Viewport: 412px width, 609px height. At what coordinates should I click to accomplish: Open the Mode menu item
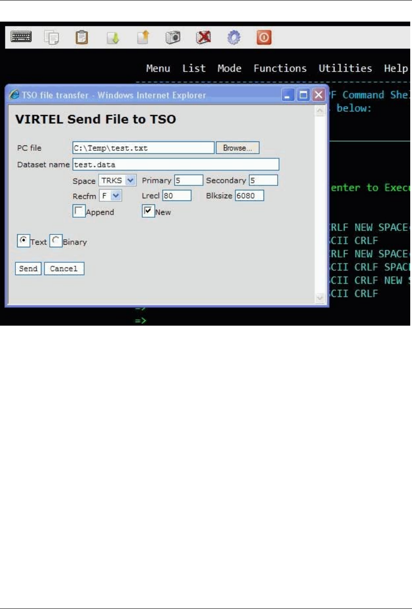click(229, 68)
